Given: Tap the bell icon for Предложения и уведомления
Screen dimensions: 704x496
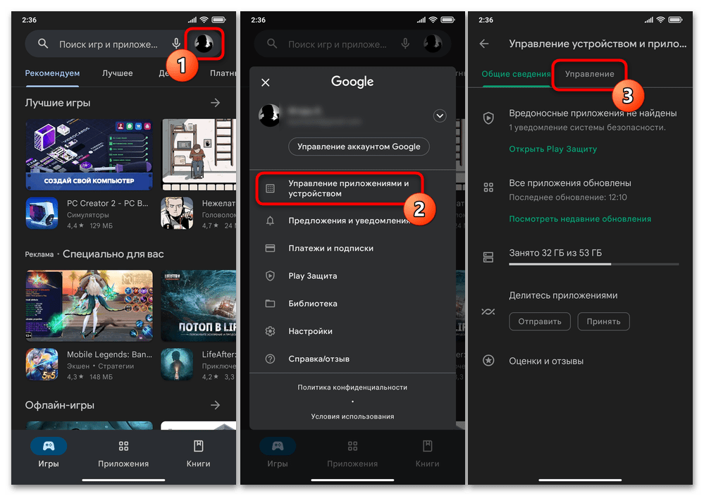Looking at the screenshot, I should click(270, 221).
